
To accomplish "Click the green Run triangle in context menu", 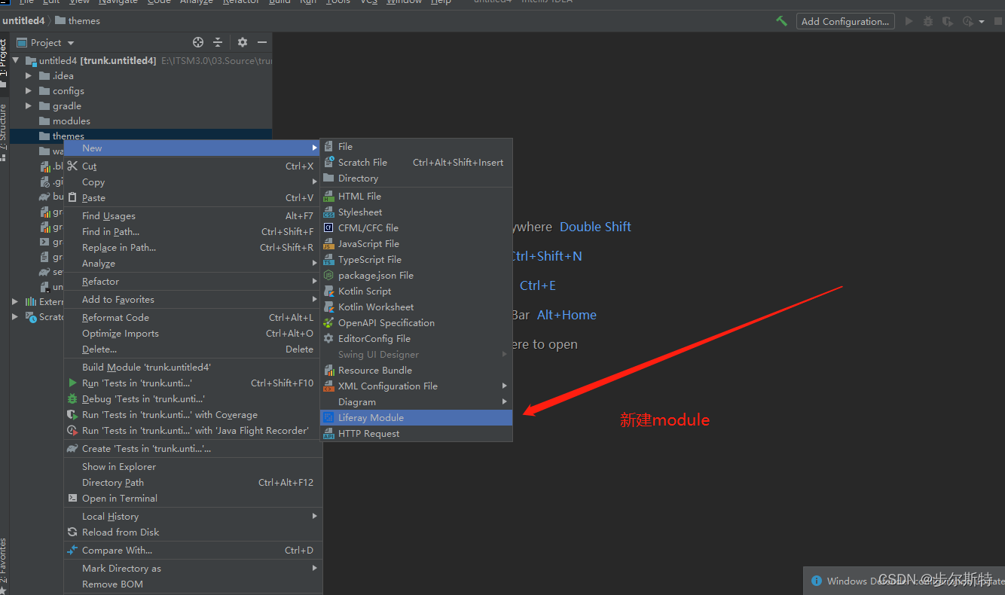I will (72, 383).
